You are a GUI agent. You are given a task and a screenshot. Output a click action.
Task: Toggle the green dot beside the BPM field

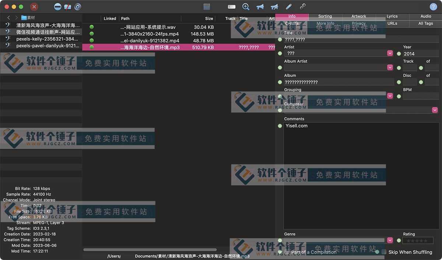(399, 96)
